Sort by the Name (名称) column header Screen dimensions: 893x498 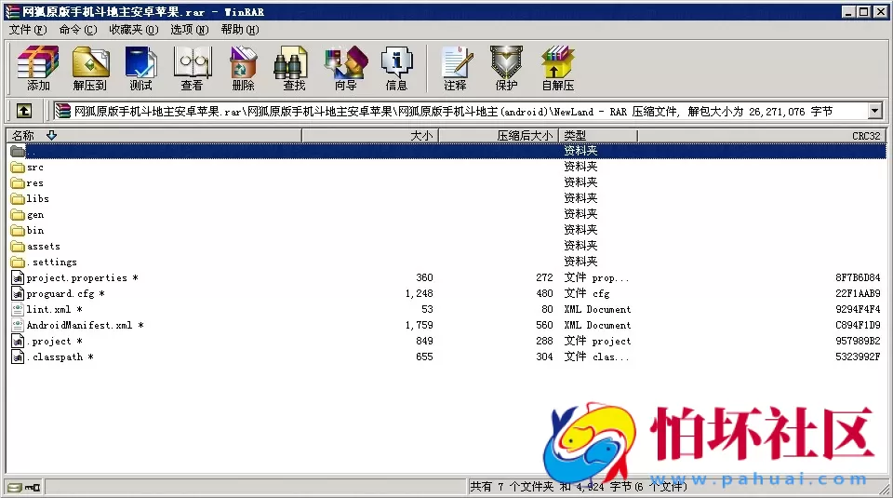[x=153, y=135]
